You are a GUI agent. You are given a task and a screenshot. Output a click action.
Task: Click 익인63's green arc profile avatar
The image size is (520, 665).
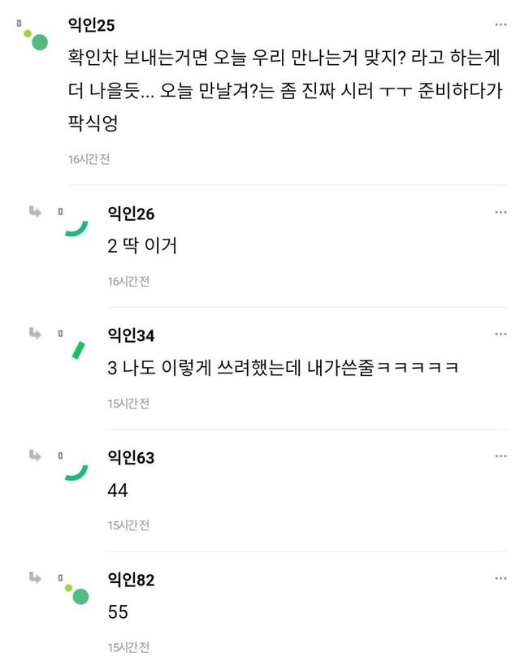(x=76, y=471)
